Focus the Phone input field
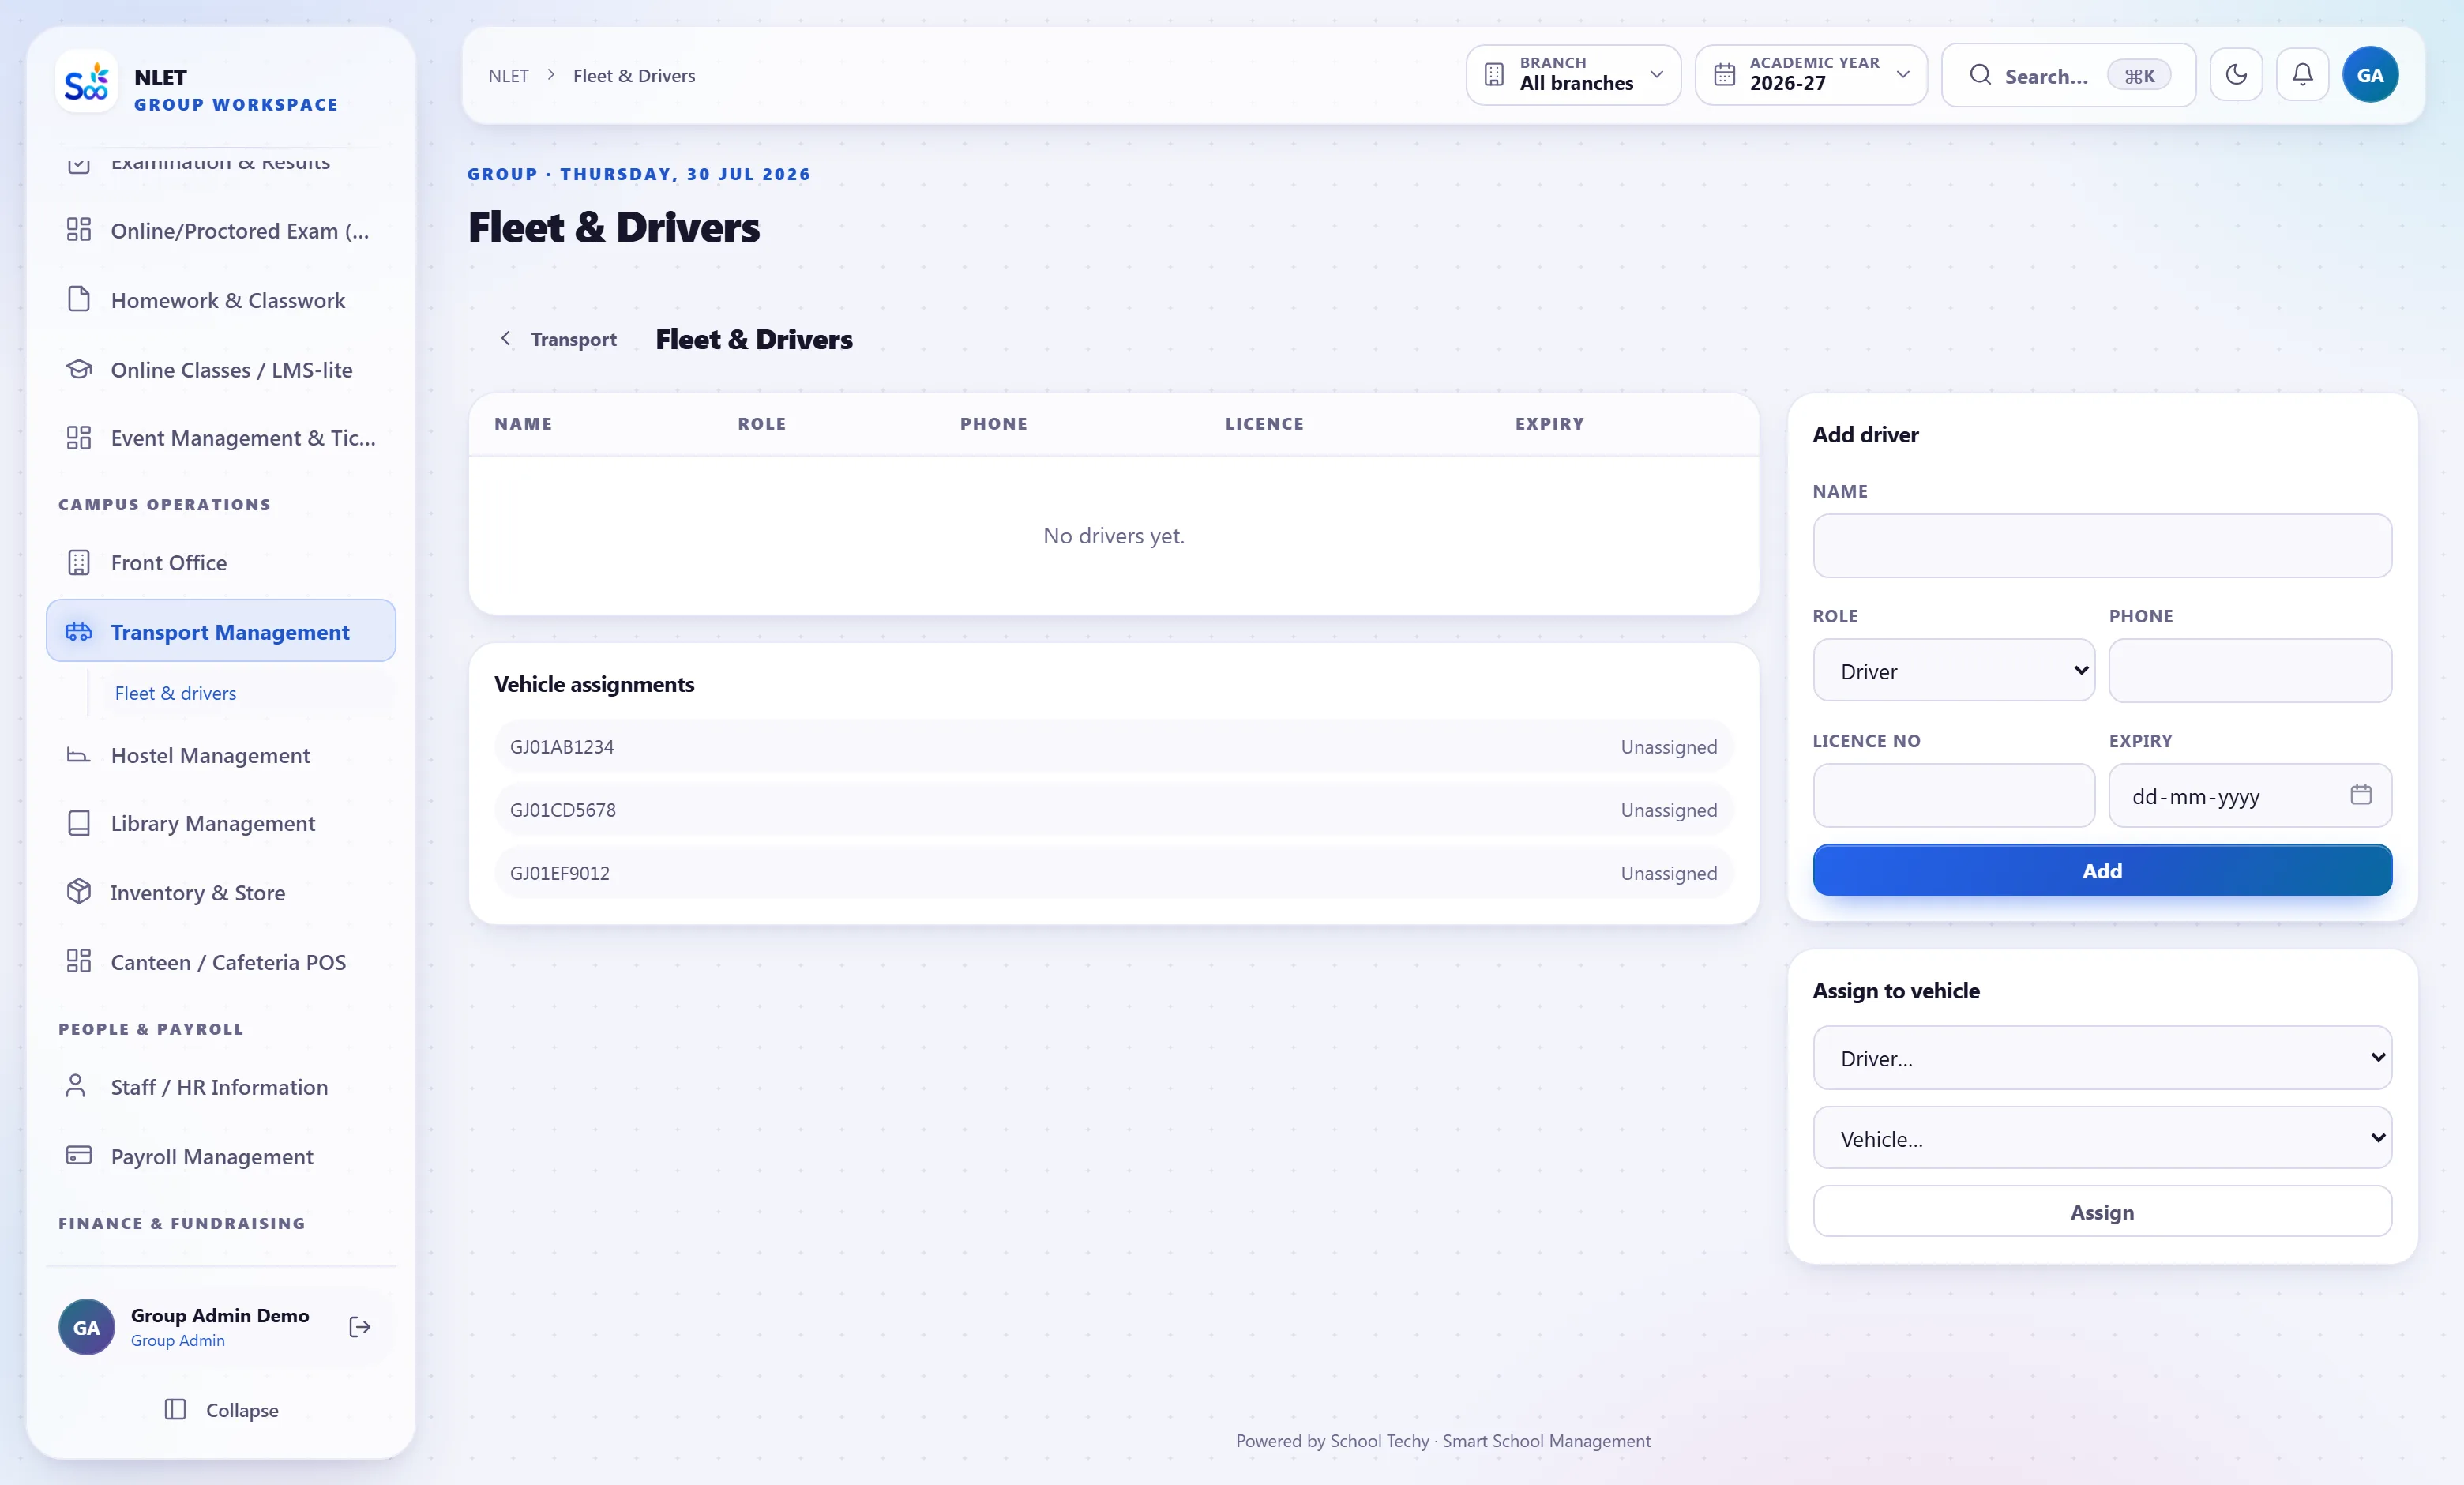Image resolution: width=2464 pixels, height=1485 pixels. (x=2250, y=671)
